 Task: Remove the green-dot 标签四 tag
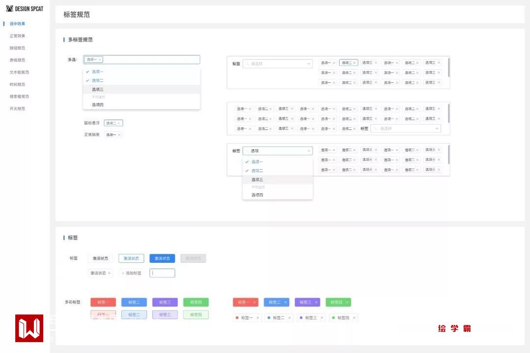point(354,318)
